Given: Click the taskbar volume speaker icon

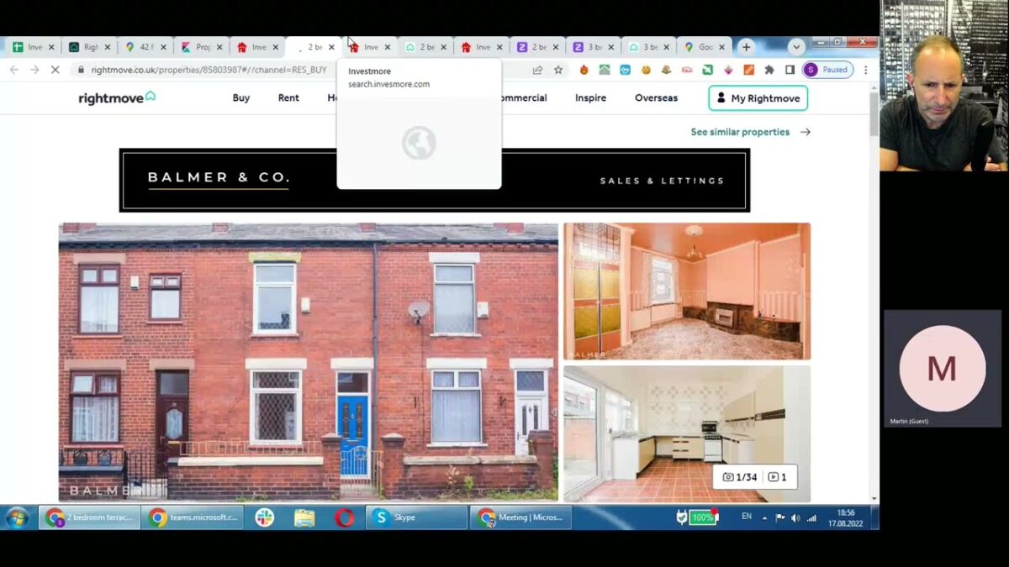Looking at the screenshot, I should tap(795, 517).
